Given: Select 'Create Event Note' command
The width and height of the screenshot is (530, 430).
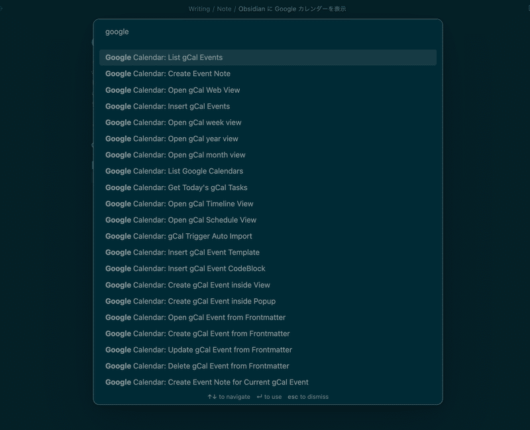Looking at the screenshot, I should pos(268,74).
